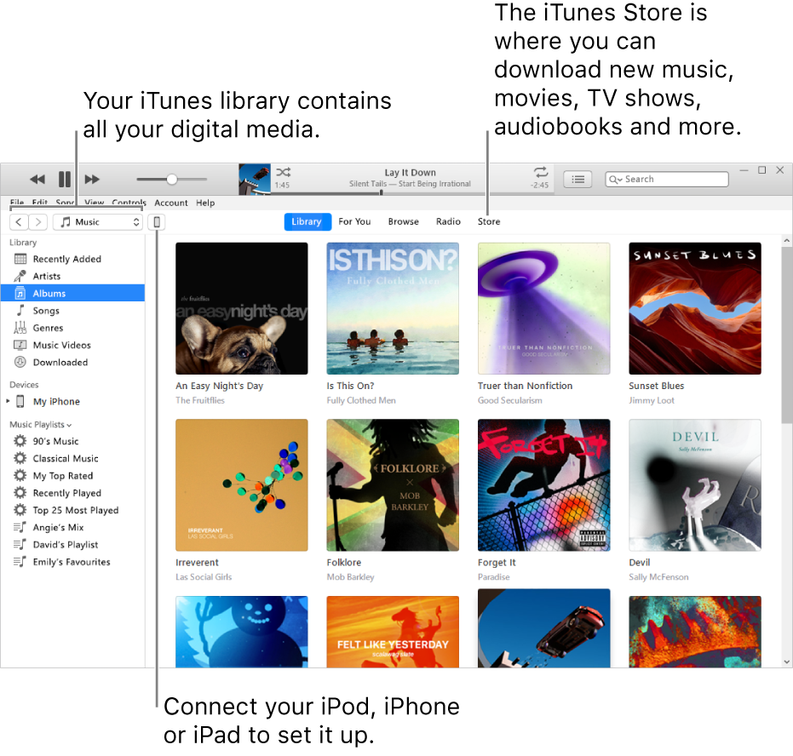This screenshot has width=793, height=756.
Task: Toggle repeat mode for playback
Action: (540, 170)
